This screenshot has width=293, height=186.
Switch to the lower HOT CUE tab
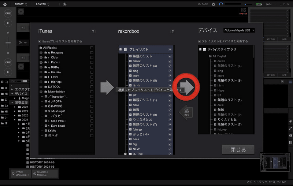[270, 75]
